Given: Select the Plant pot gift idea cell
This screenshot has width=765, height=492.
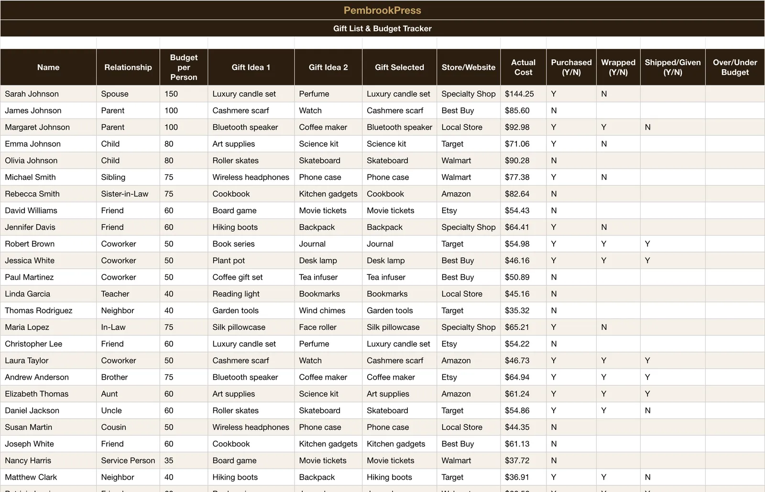Looking at the screenshot, I should pyautogui.click(x=251, y=261).
